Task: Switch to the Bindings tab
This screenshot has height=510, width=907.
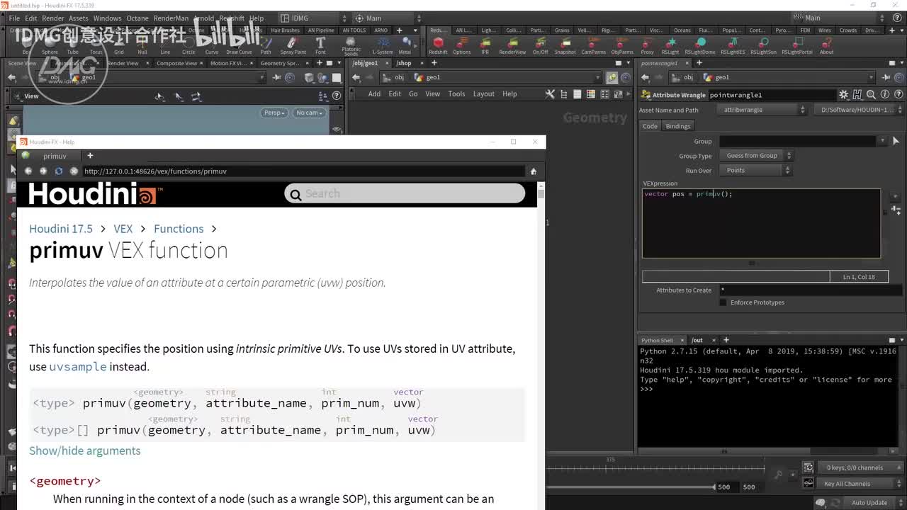Action: point(678,126)
